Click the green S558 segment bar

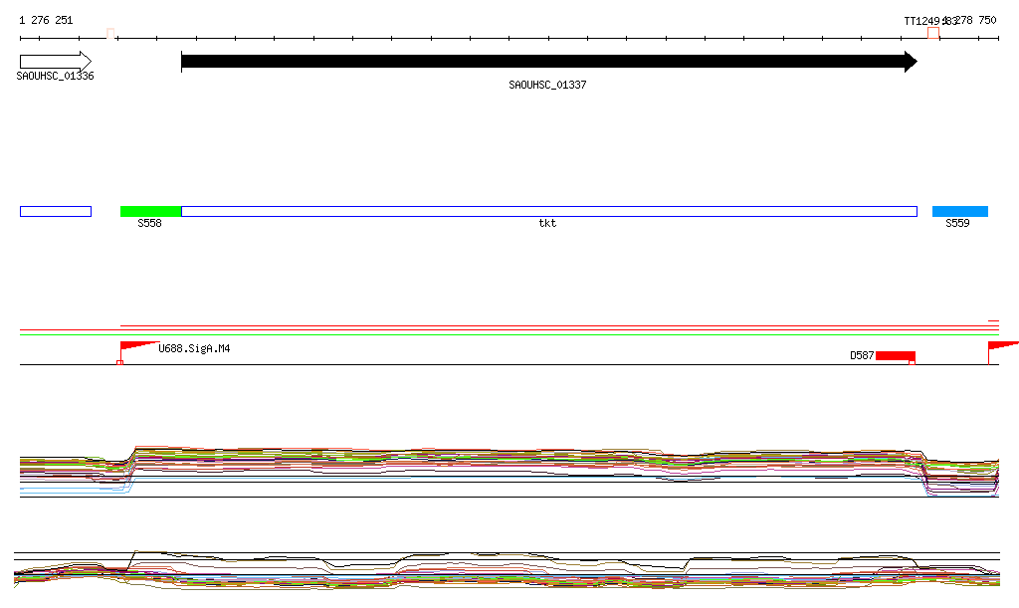coord(150,211)
